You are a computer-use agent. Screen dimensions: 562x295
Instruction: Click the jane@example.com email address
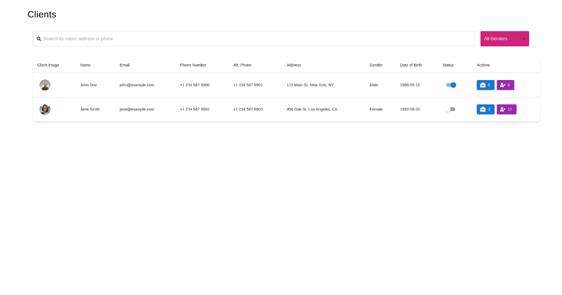(137, 109)
